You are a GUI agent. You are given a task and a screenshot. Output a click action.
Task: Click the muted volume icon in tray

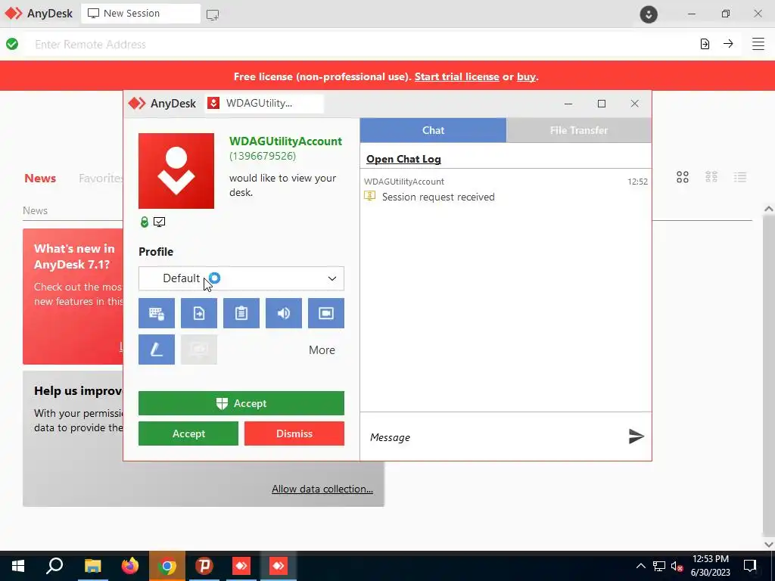(677, 566)
